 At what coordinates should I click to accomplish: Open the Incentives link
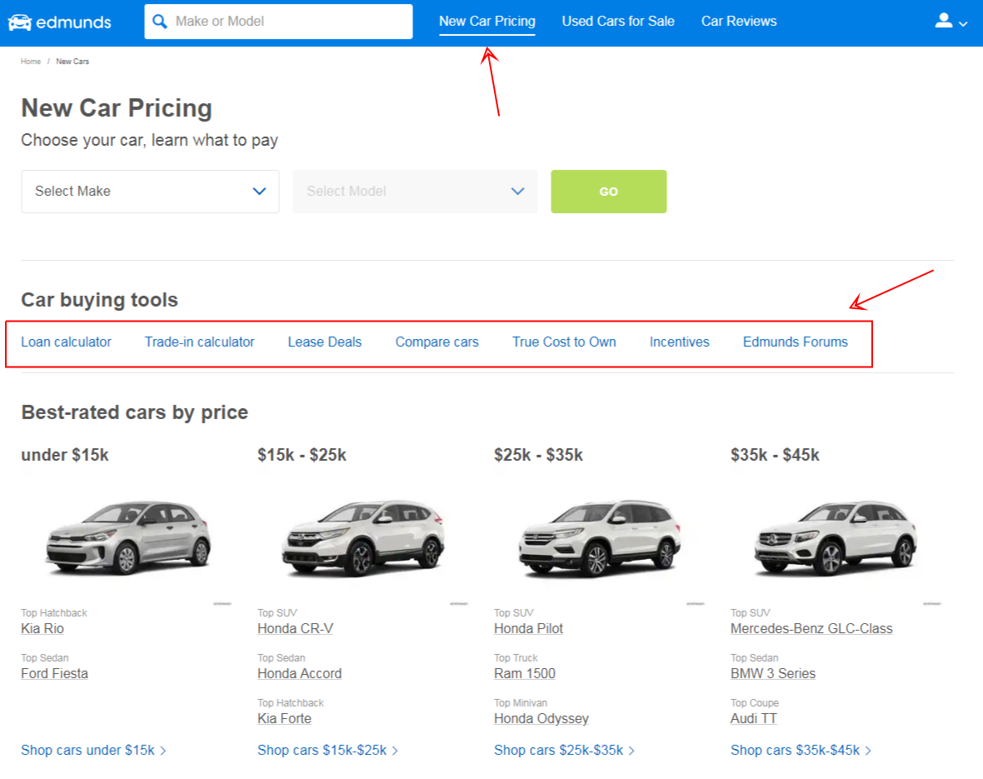pos(680,342)
